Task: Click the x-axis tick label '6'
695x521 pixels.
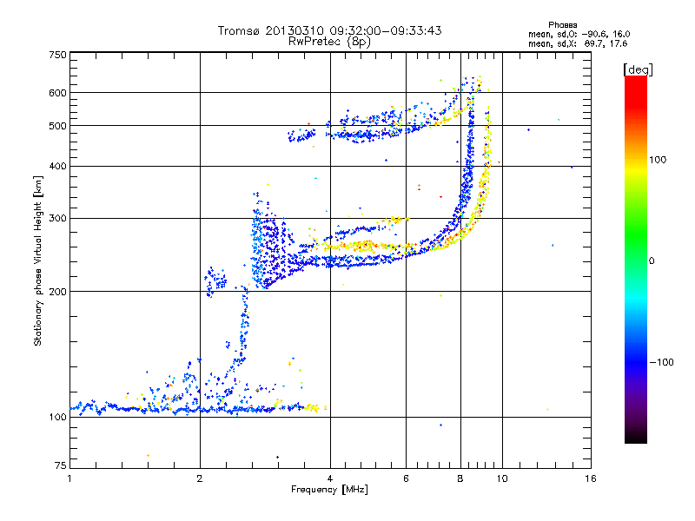Action: point(406,478)
